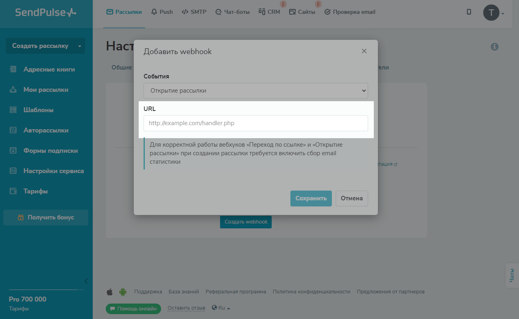The image size is (519, 319).
Task: Click the Отмена button
Action: coord(352,198)
